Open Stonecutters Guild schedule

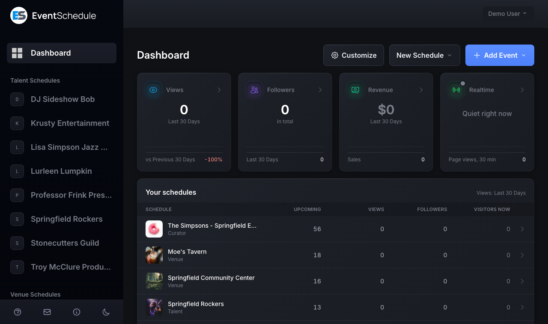(x=62, y=243)
